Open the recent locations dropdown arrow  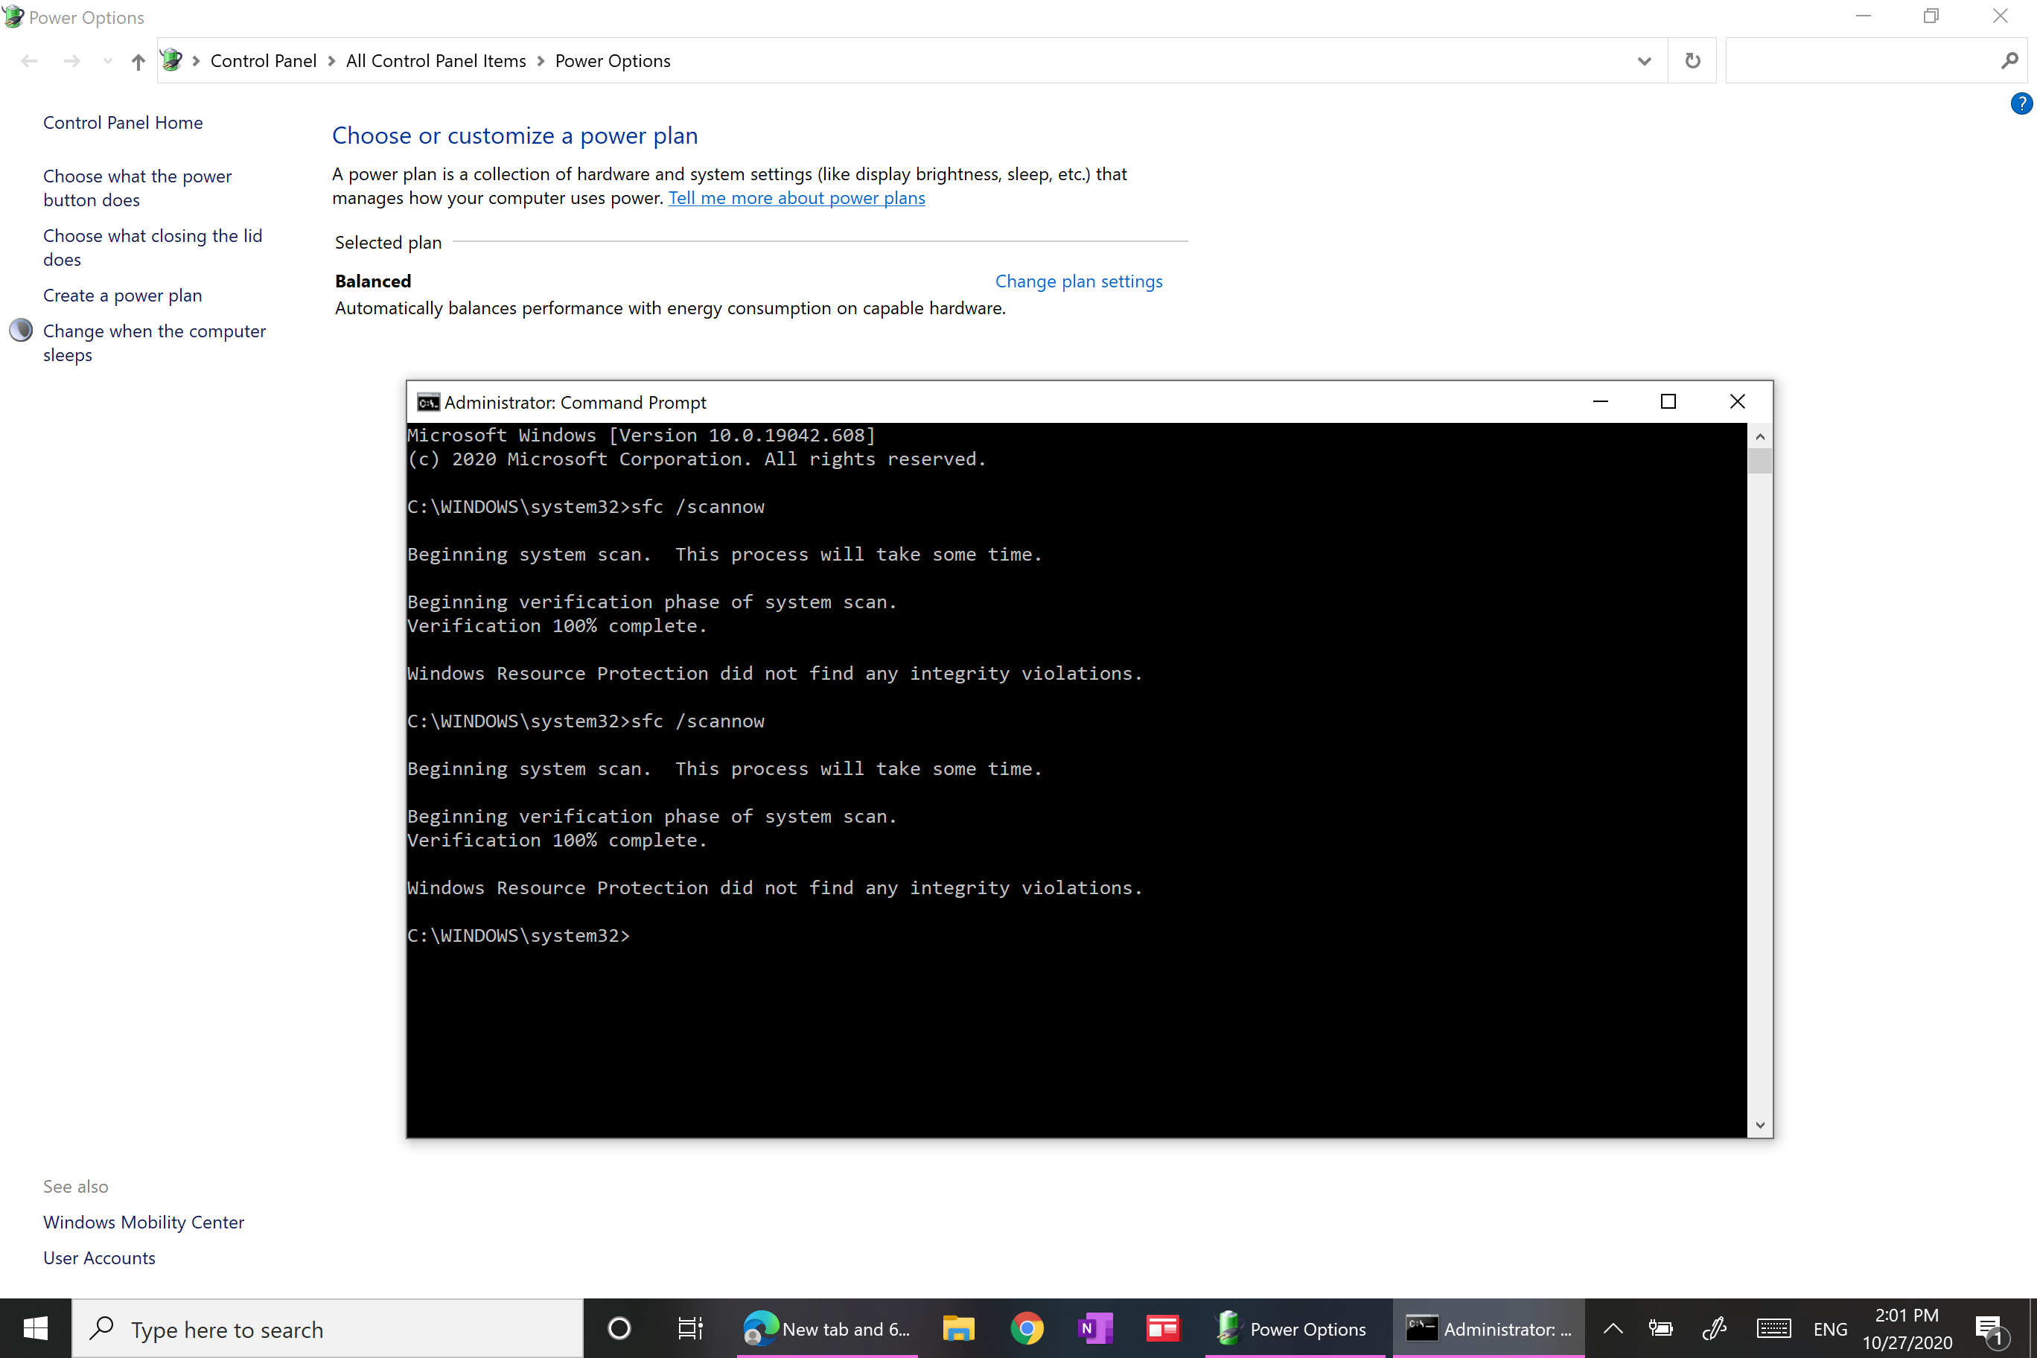(107, 60)
